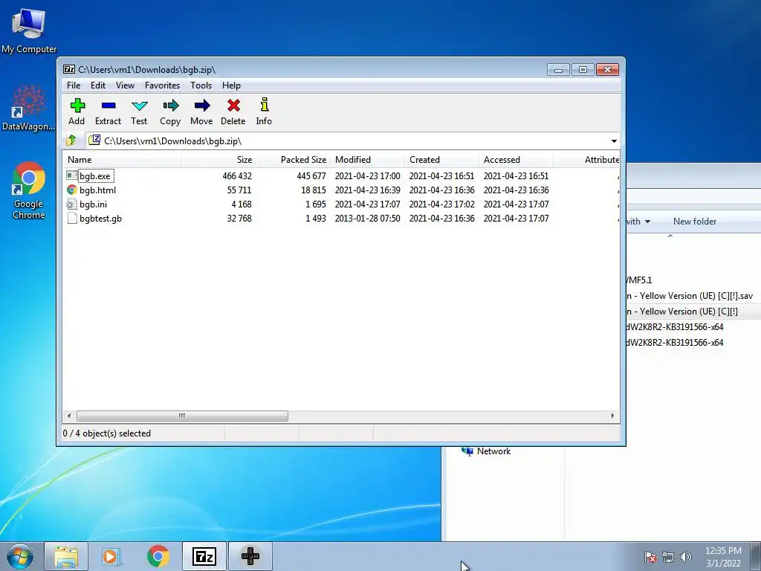This screenshot has height=571, width=761.
Task: Click the Show desktop button
Action: coord(757,556)
